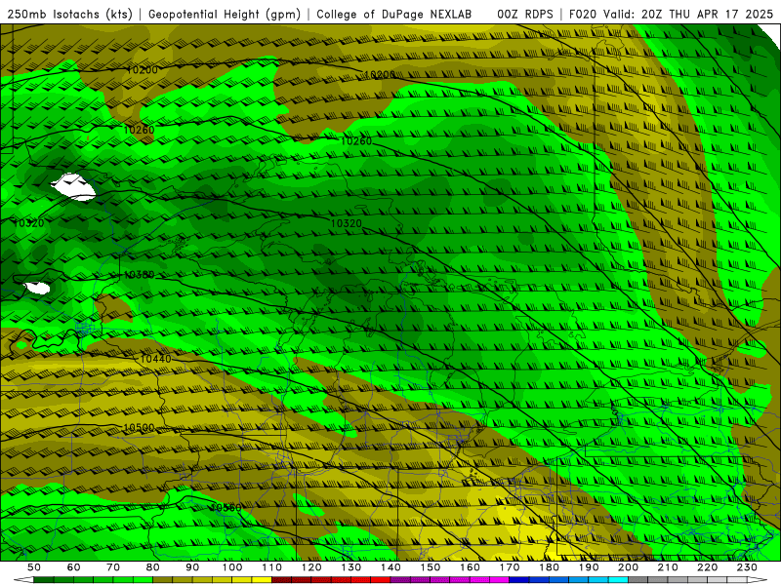Select the 'College of DuPage NEXLAB' label
The image size is (781, 585).
tap(394, 14)
